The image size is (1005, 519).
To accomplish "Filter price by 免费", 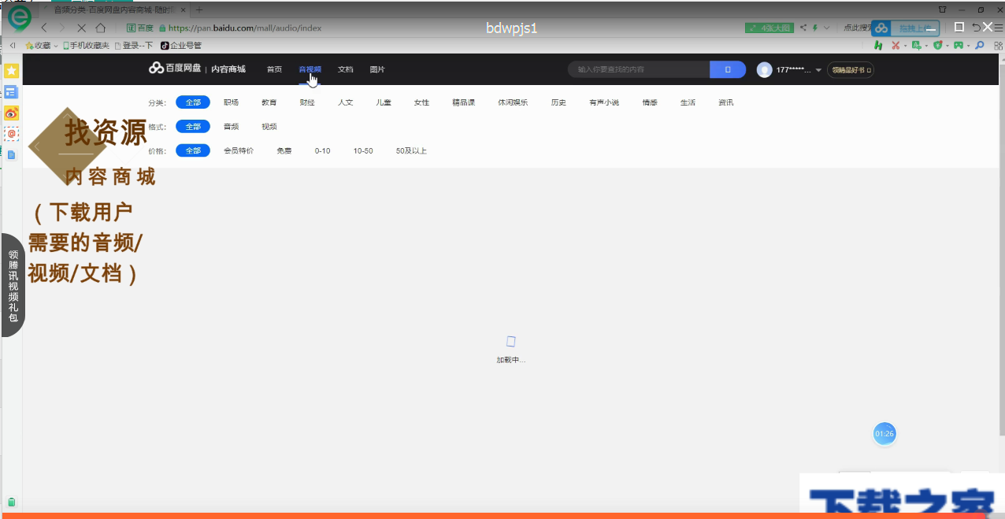I will [x=284, y=150].
